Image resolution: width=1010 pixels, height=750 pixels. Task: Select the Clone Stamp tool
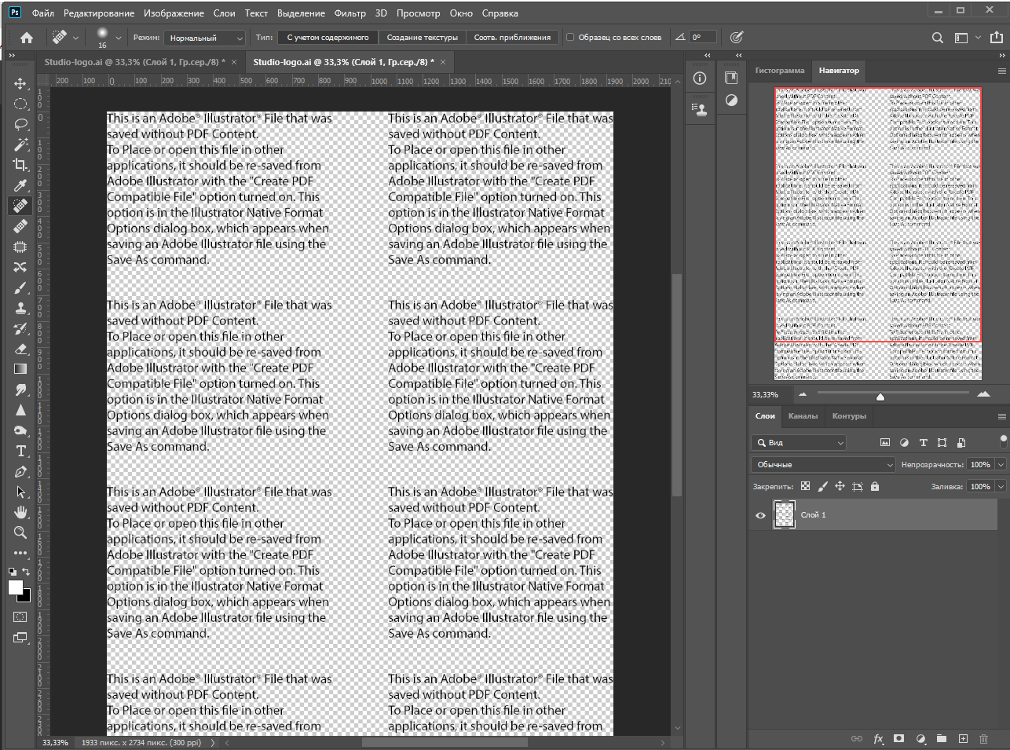pos(20,308)
